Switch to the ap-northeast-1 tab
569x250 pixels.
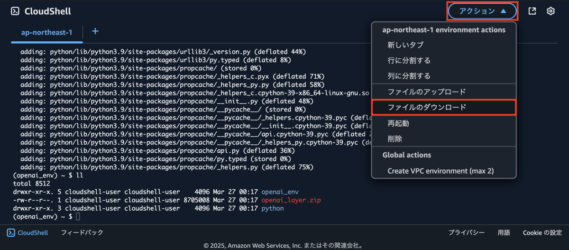(x=46, y=32)
